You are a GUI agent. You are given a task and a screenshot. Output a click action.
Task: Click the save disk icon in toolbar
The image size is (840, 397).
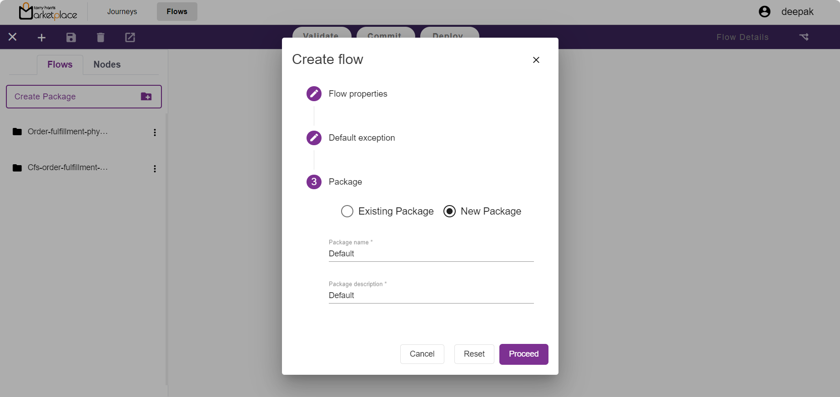pyautogui.click(x=71, y=38)
